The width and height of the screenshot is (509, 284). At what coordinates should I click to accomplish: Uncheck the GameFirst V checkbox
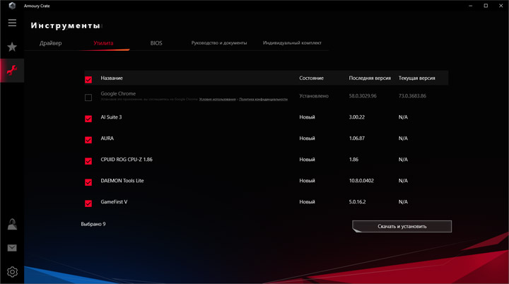click(88, 203)
